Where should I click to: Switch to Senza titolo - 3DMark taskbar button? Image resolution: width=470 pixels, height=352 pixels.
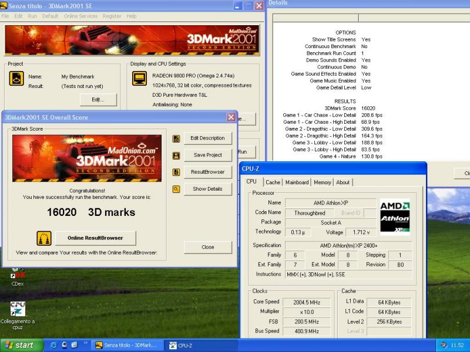[128, 346]
